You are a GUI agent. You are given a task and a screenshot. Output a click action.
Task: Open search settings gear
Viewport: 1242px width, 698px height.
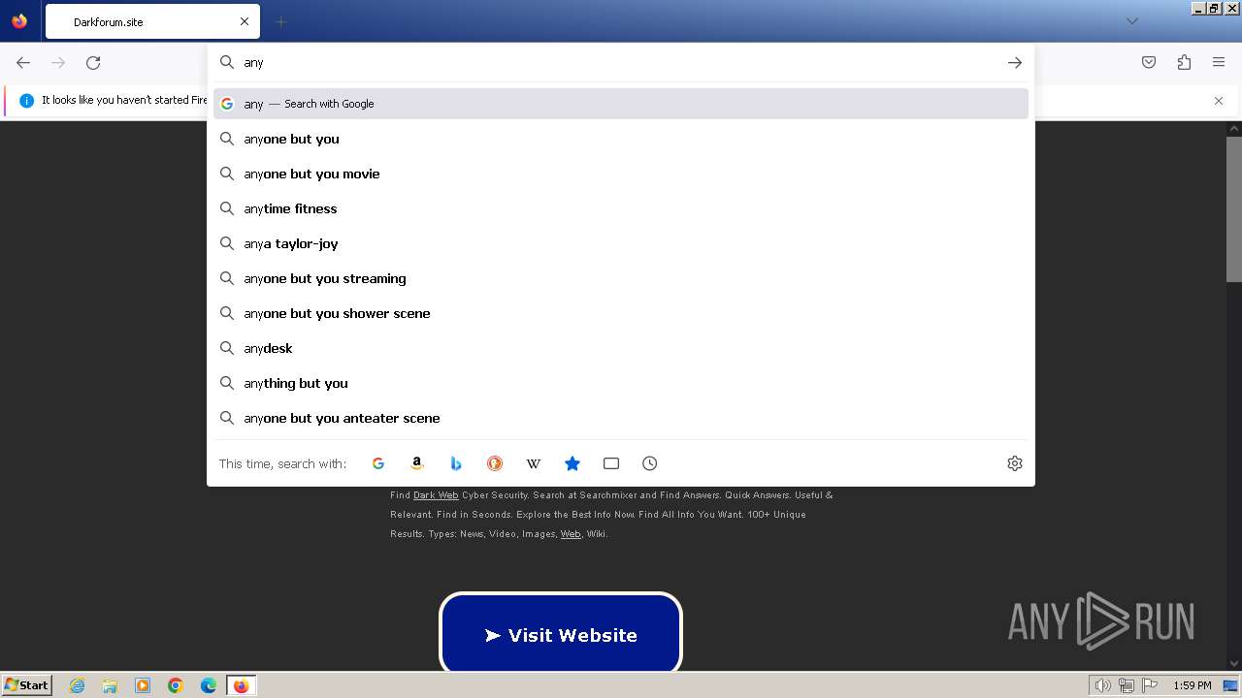(x=1015, y=463)
